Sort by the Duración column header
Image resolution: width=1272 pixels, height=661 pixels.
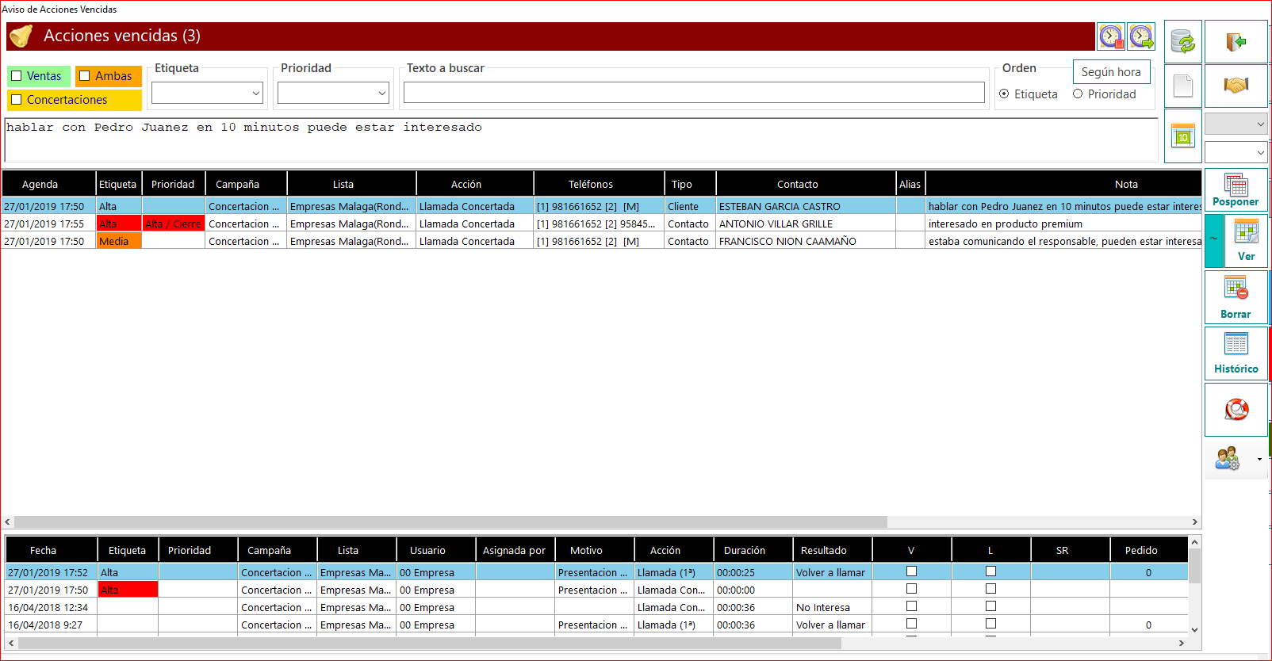753,550
